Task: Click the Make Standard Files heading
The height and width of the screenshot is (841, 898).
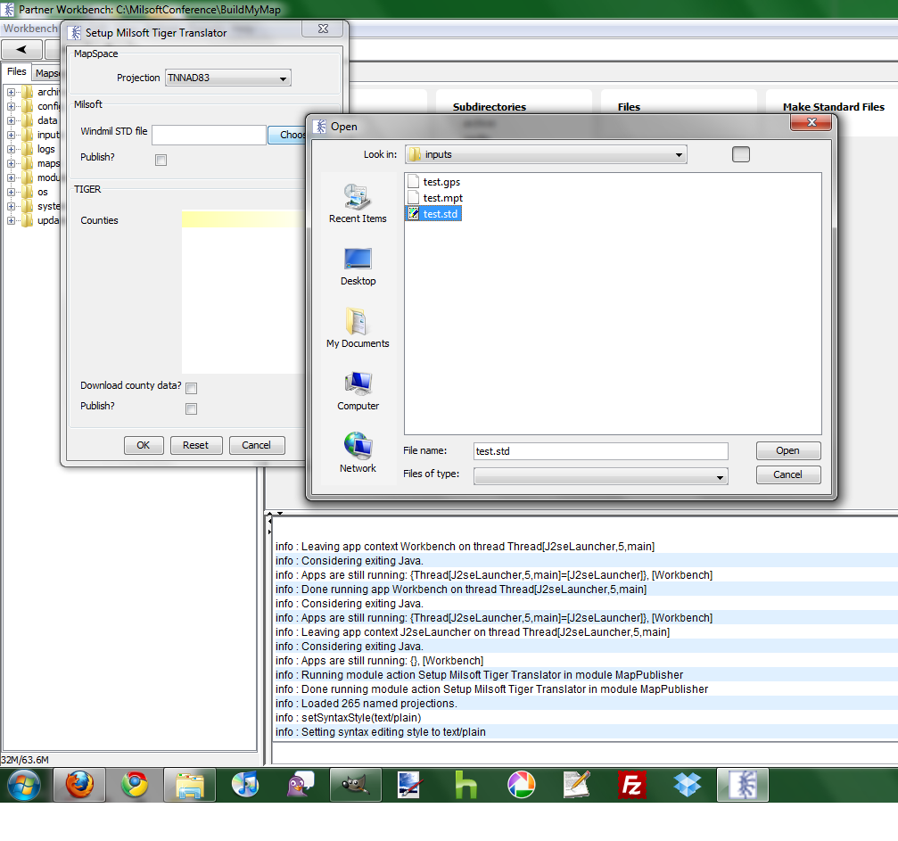Action: [833, 107]
